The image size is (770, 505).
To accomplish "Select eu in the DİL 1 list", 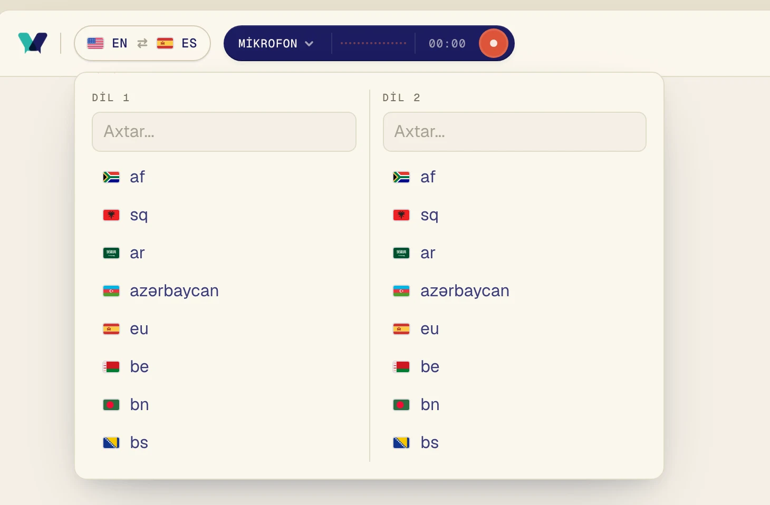I will coord(224,329).
